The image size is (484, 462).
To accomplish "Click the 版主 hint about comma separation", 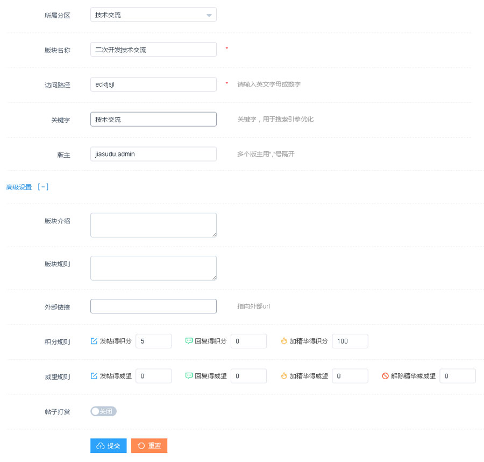I will point(266,154).
